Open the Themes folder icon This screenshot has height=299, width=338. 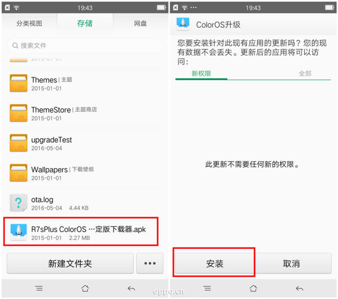click(x=18, y=83)
